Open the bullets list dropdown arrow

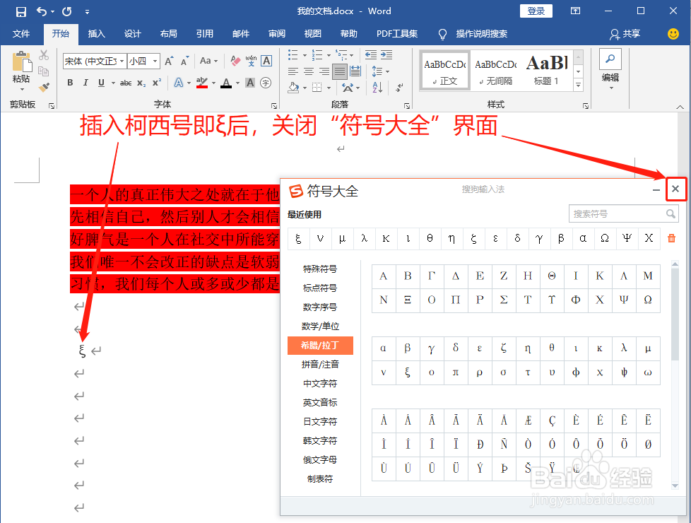click(x=305, y=55)
